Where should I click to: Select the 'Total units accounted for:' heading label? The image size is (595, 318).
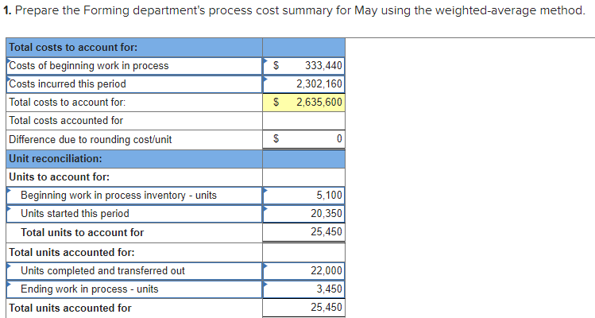71,252
